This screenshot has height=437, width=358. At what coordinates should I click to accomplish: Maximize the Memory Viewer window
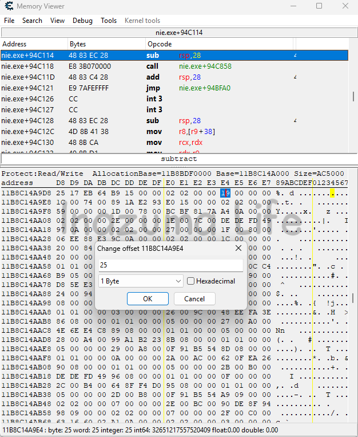coord(319,6)
